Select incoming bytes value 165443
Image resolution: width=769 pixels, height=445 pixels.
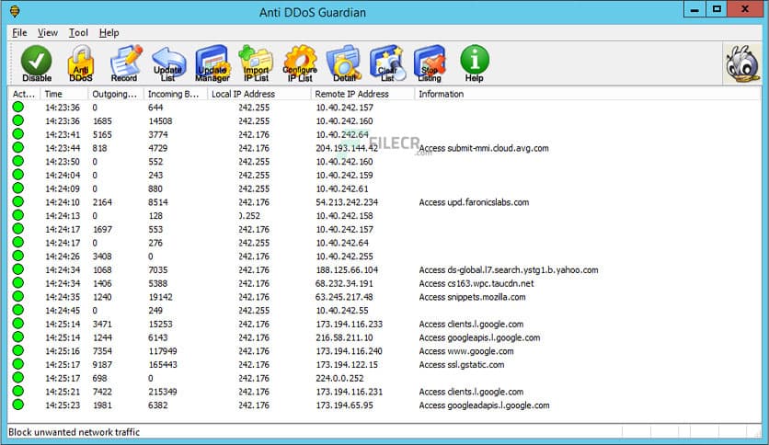click(163, 365)
